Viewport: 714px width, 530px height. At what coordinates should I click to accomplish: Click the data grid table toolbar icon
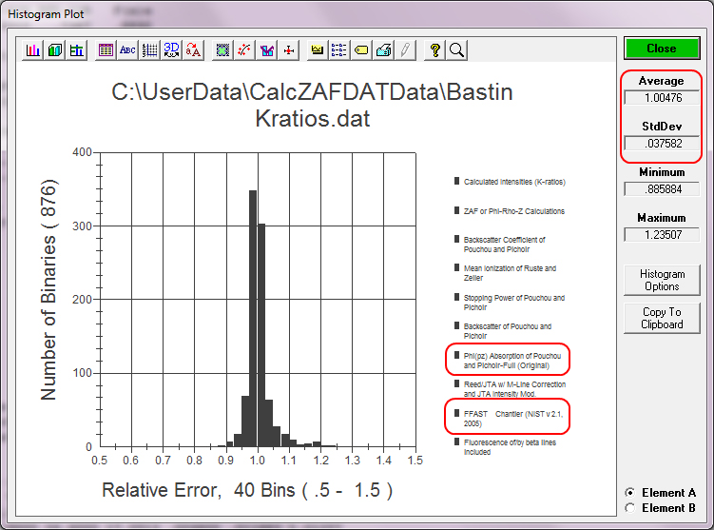(x=106, y=50)
